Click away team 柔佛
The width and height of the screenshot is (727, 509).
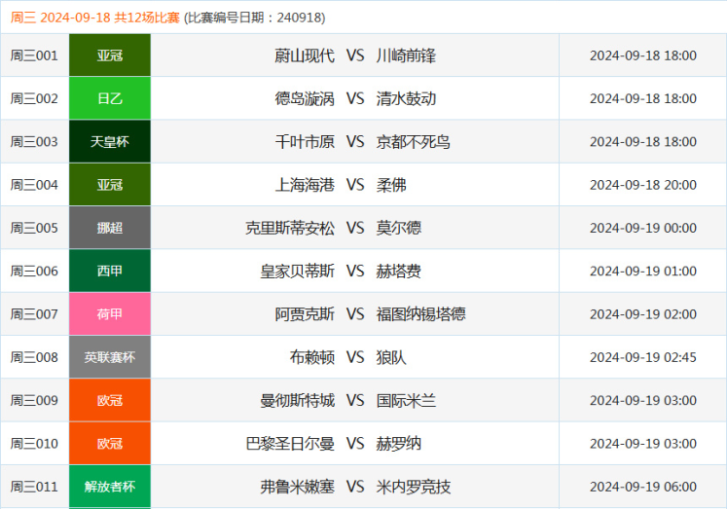coord(391,185)
